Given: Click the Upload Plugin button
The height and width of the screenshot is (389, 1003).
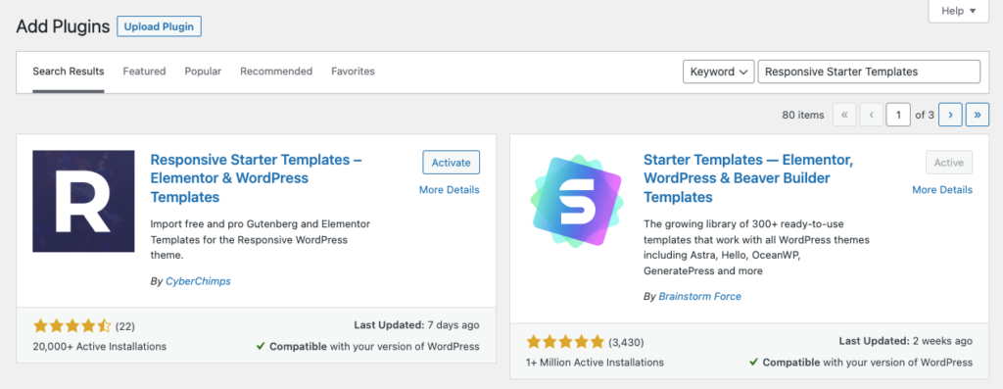Looking at the screenshot, I should [160, 26].
